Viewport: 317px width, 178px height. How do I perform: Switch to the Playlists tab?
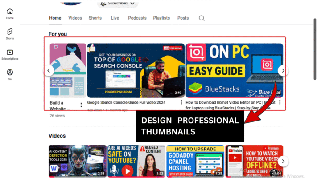(161, 18)
